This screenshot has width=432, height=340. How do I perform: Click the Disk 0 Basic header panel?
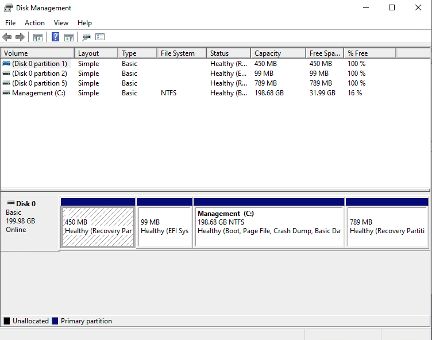click(30, 223)
